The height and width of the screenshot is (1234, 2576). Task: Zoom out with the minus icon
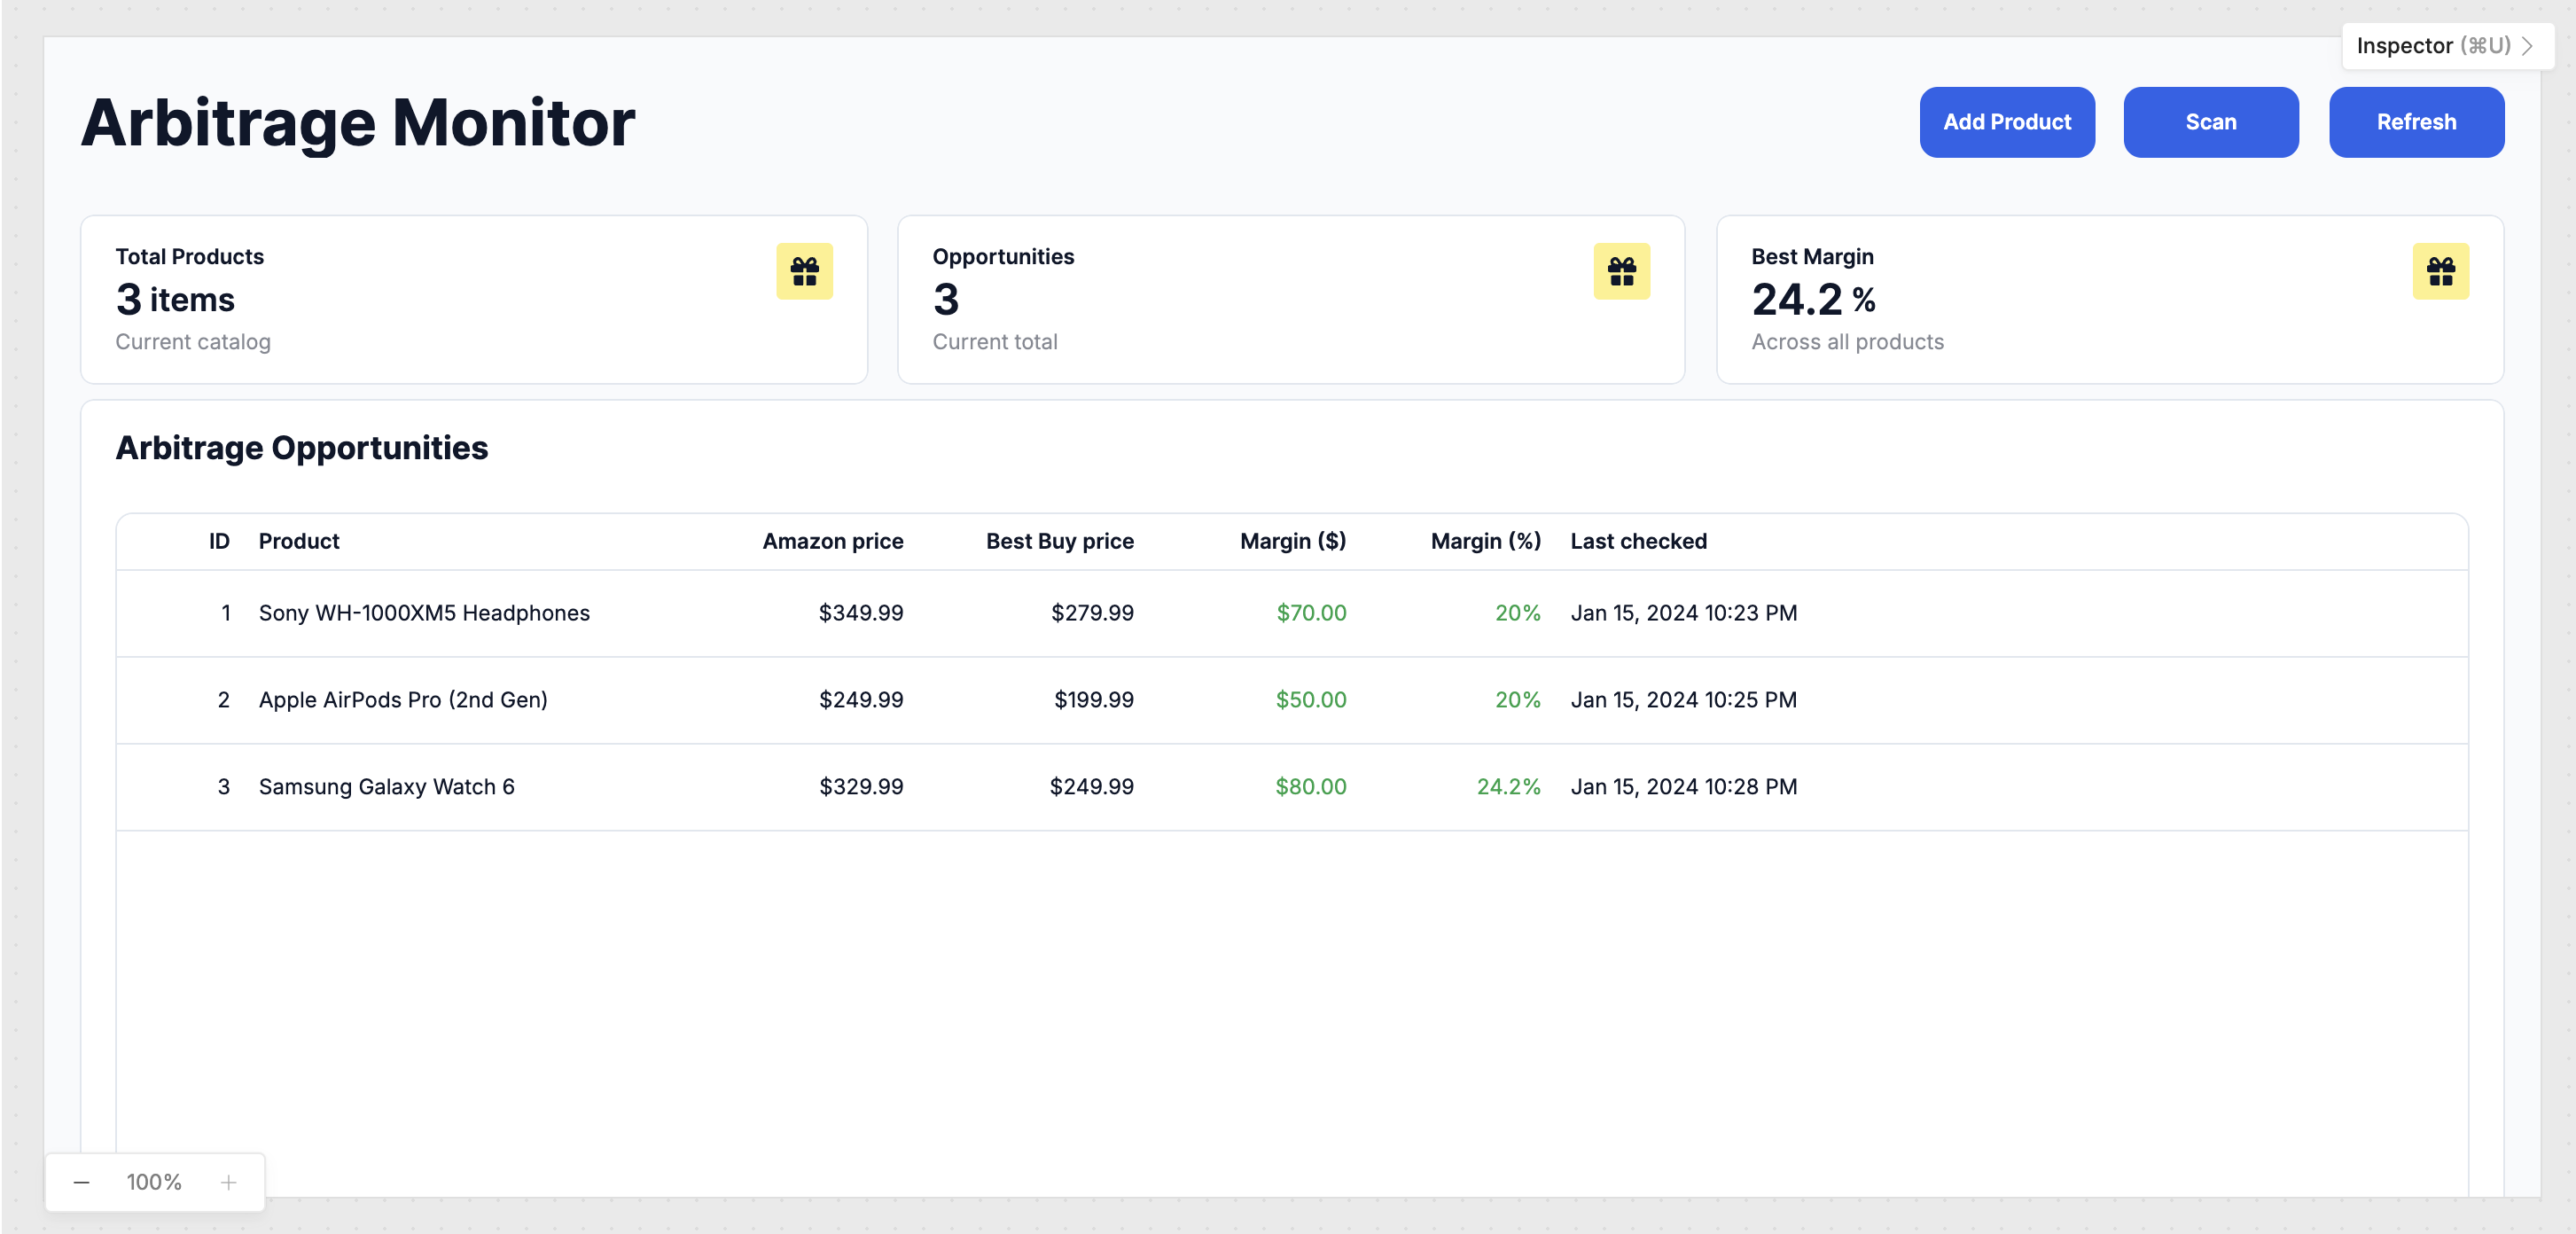tap(82, 1182)
